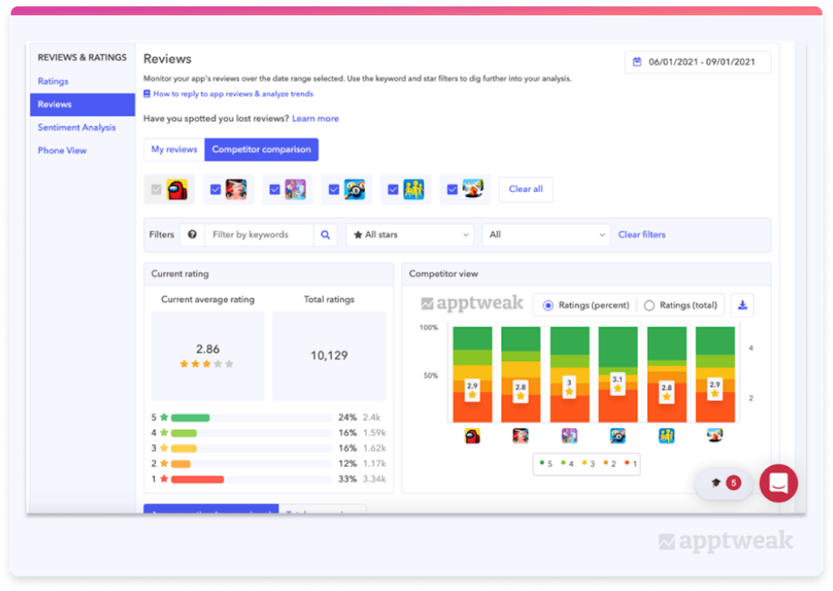Click the AppTweak watermark logo on the chart

(472, 303)
